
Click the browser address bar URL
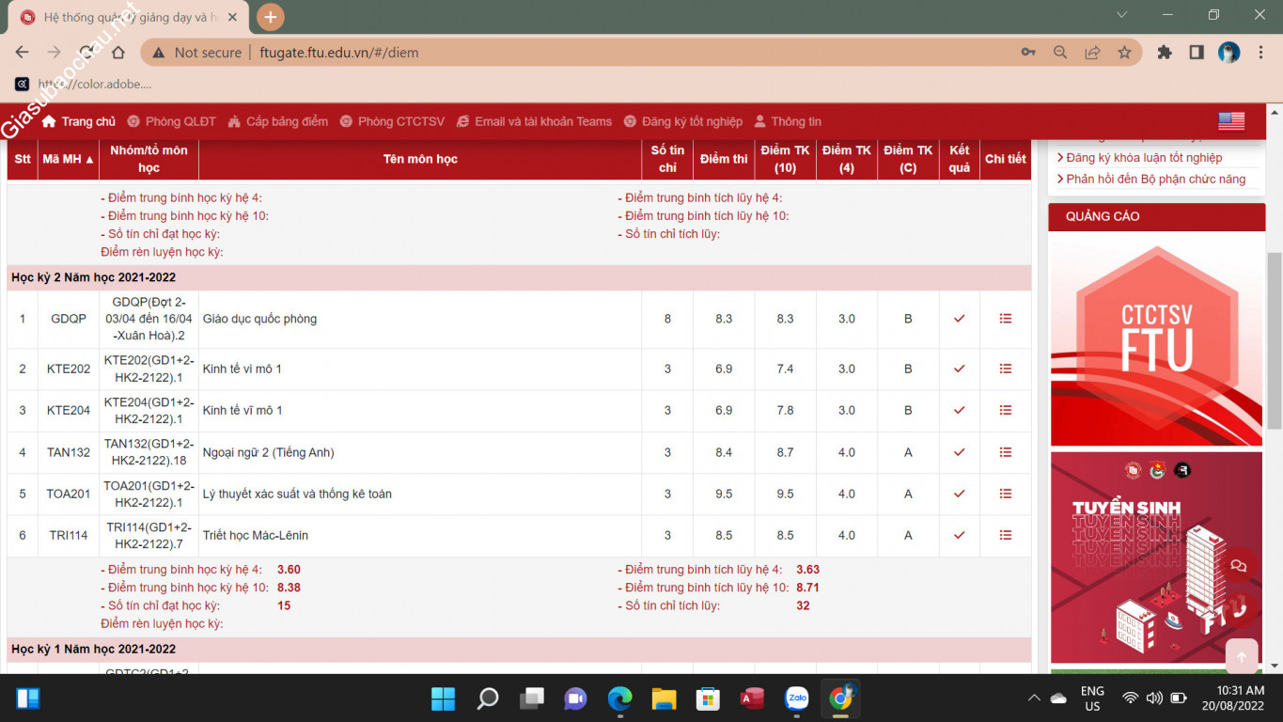(x=338, y=53)
